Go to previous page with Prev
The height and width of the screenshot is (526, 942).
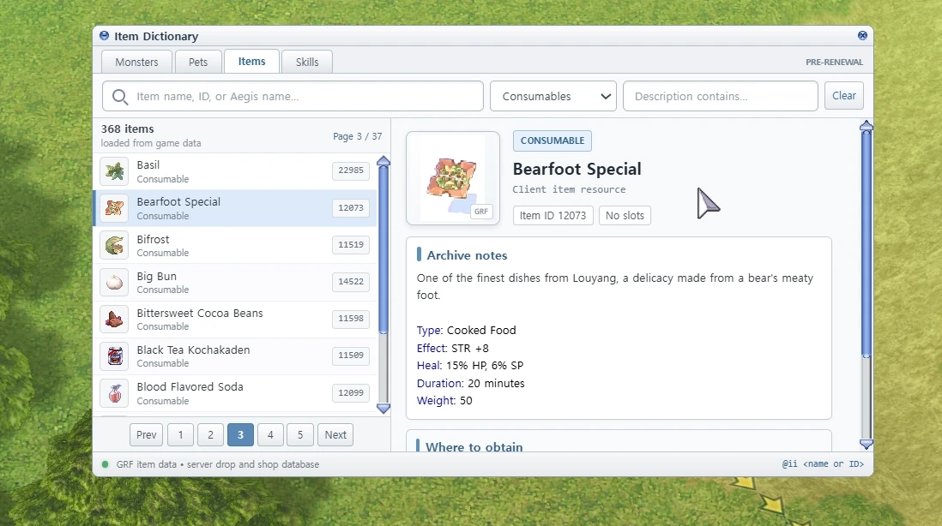pyautogui.click(x=146, y=435)
